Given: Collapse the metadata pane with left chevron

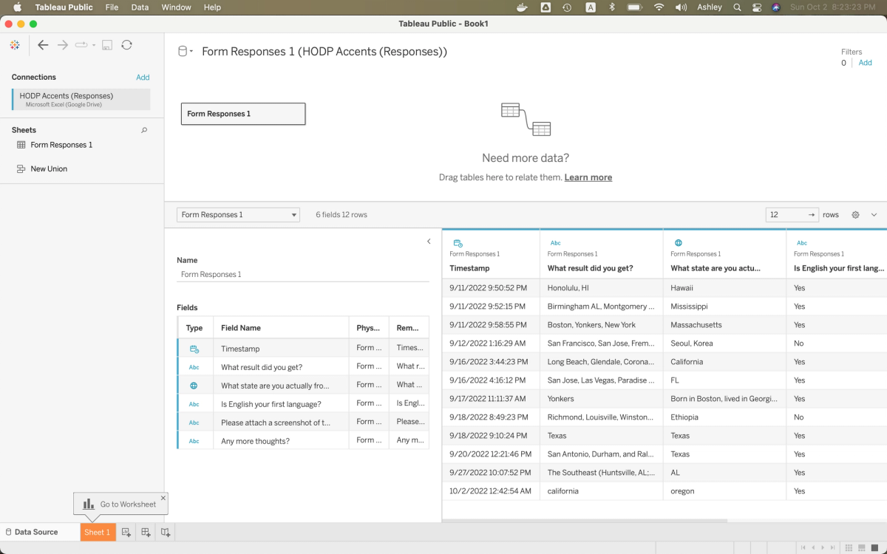Looking at the screenshot, I should tap(429, 242).
